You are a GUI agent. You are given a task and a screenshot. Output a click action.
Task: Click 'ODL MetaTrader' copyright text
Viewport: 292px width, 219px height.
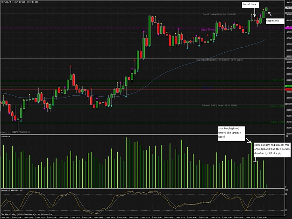27,214
